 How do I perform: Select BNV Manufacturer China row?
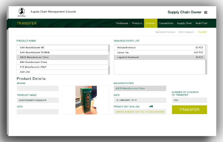point(62,62)
